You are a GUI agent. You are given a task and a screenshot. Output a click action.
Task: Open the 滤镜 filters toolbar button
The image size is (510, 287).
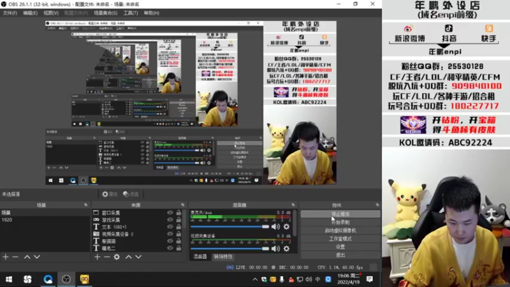(x=131, y=195)
